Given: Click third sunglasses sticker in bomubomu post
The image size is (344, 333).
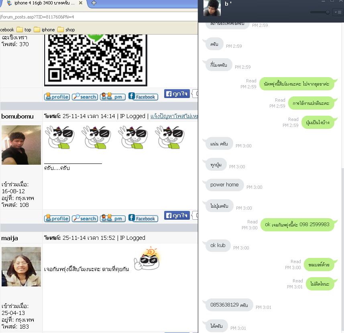Looking at the screenshot, I should click(x=133, y=137).
